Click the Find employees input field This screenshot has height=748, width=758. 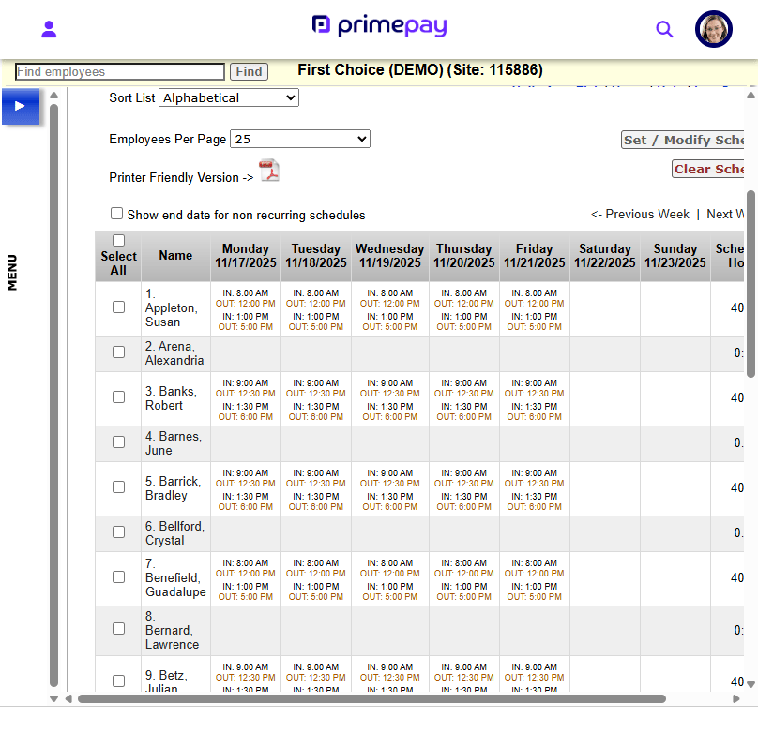tap(120, 71)
